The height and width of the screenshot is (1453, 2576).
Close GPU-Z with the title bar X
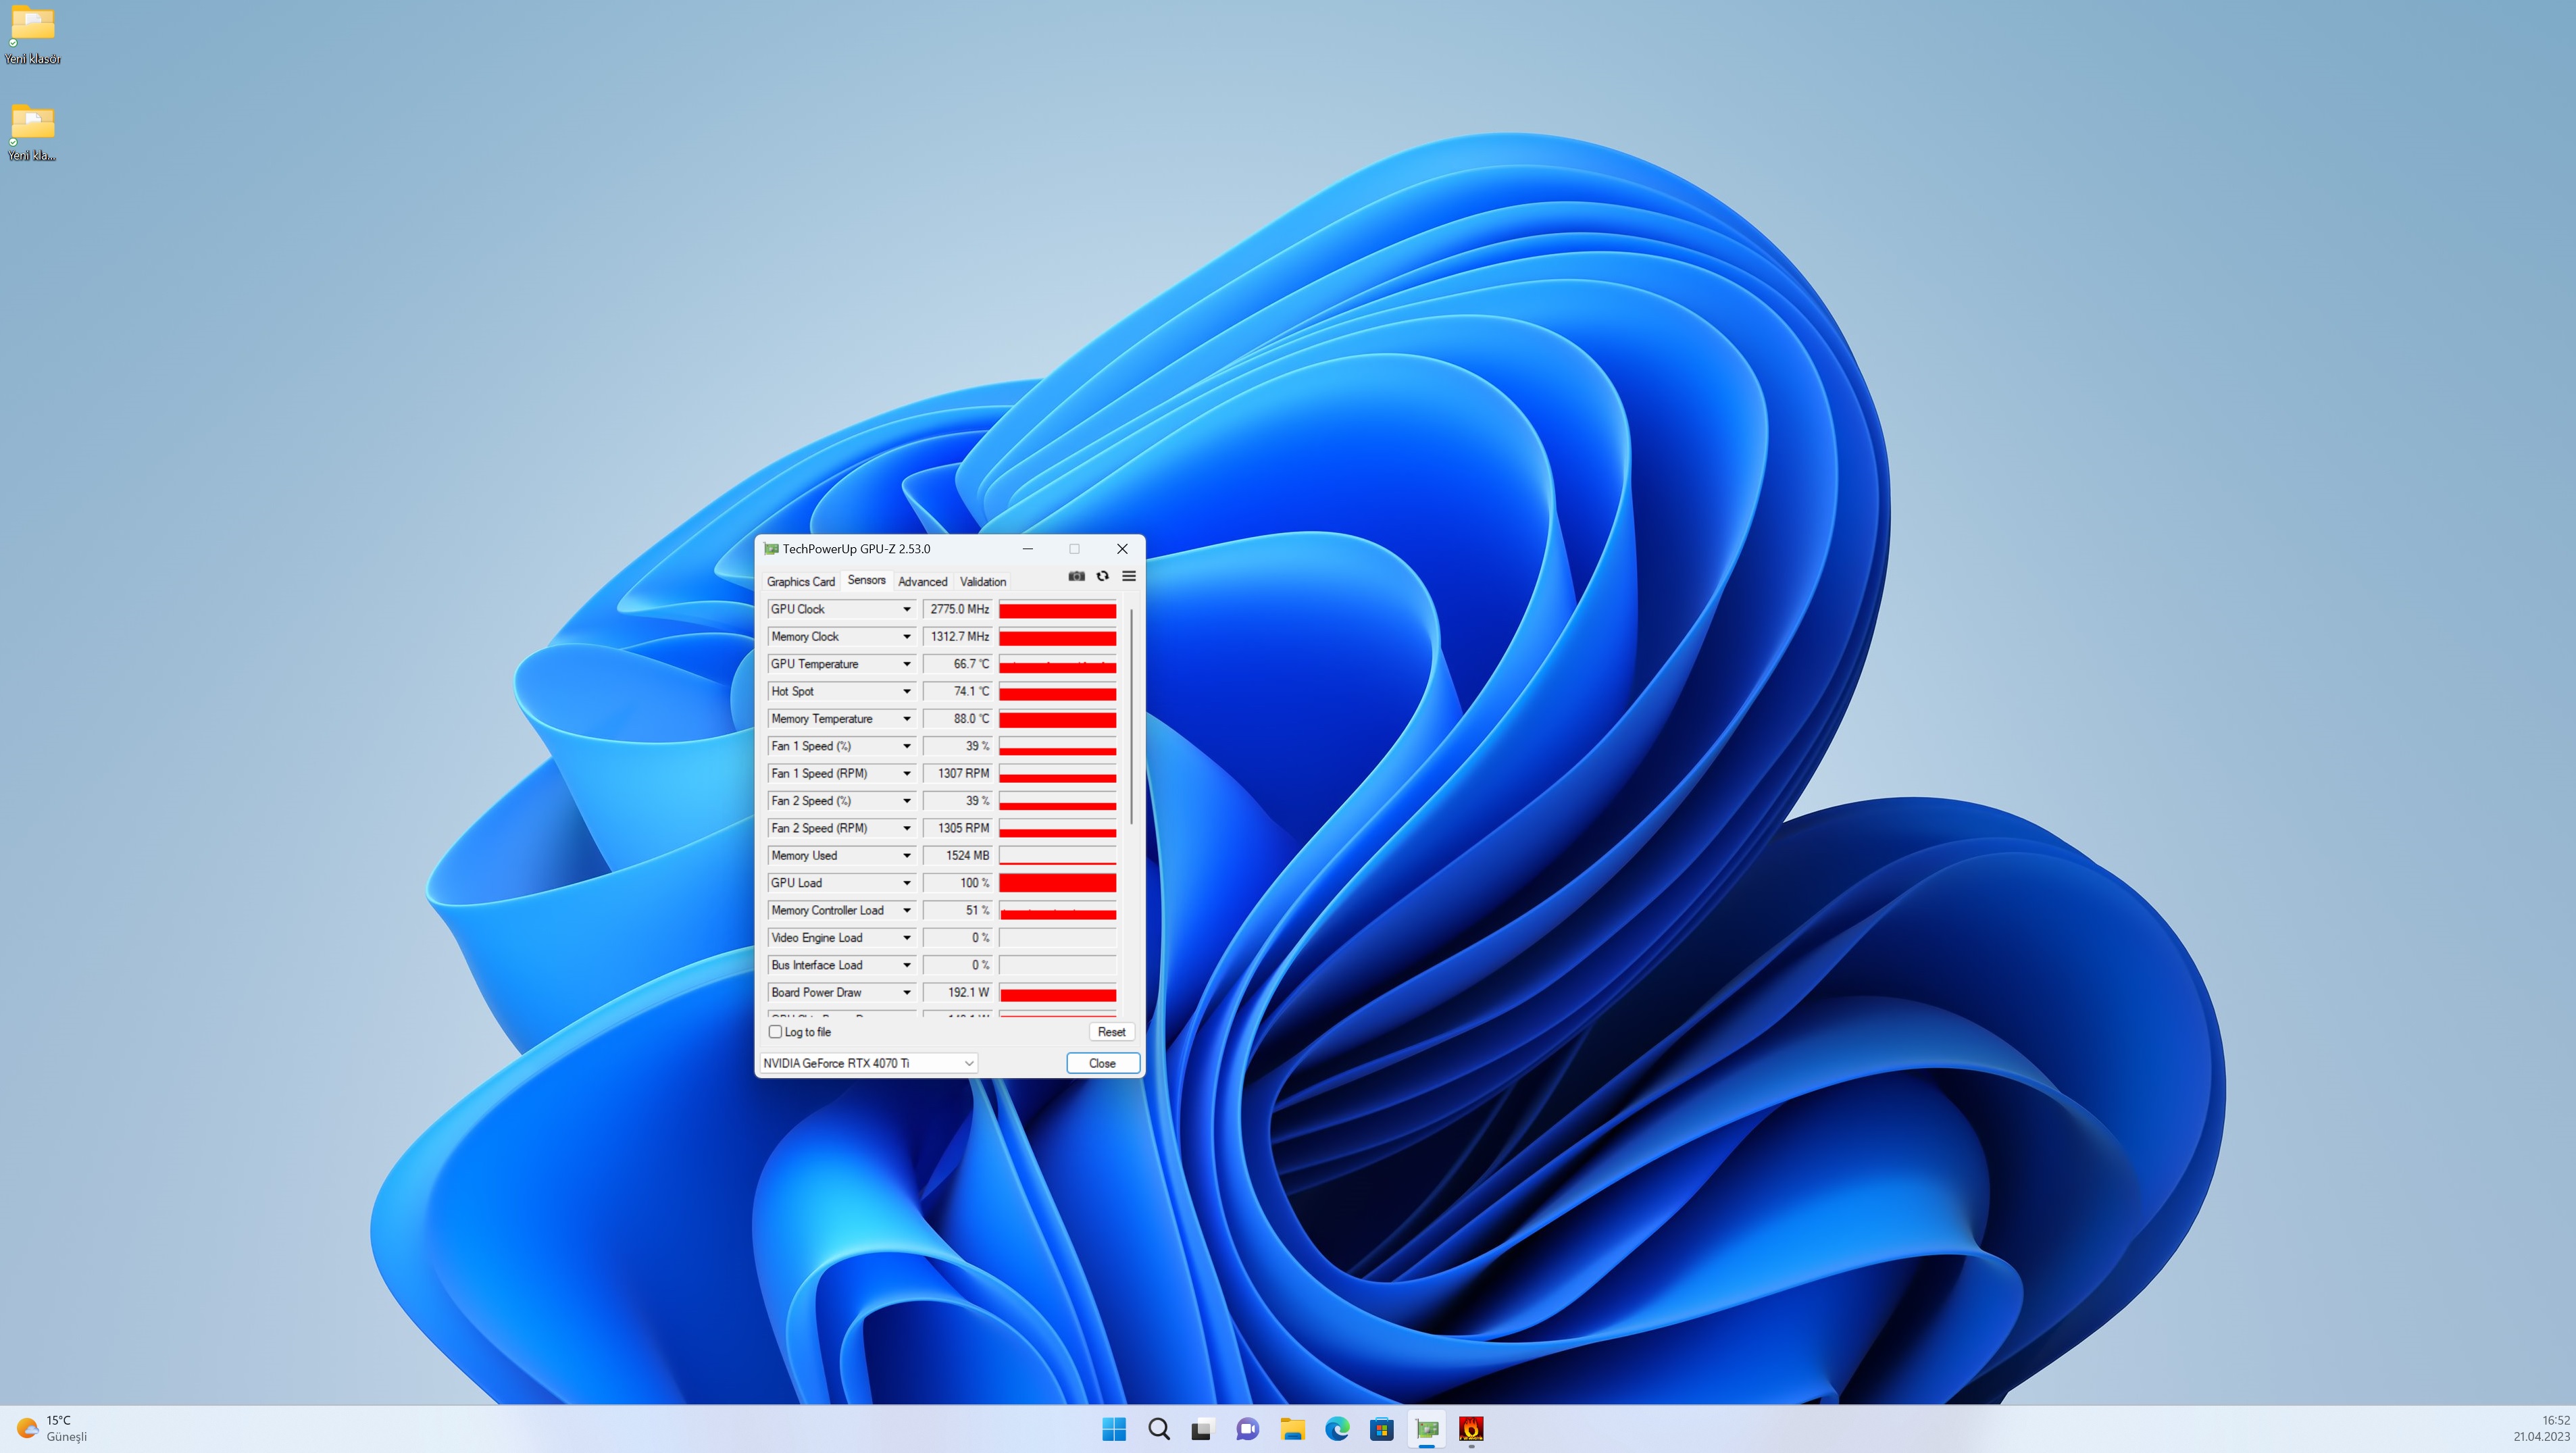1122,549
